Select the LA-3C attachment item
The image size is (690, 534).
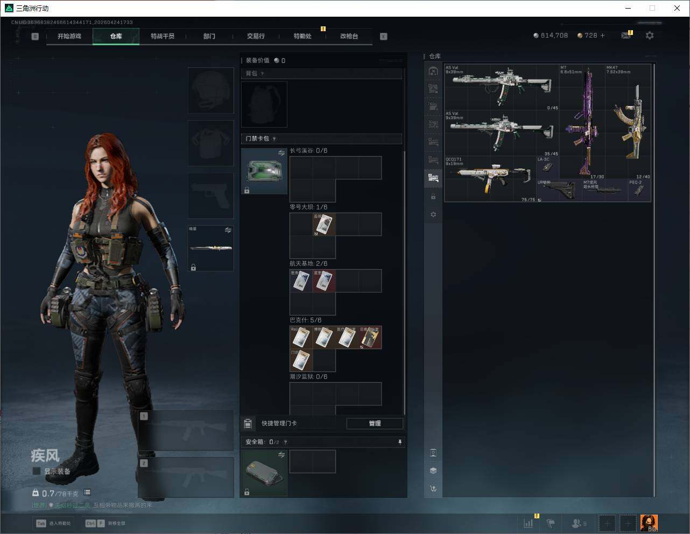point(547,167)
